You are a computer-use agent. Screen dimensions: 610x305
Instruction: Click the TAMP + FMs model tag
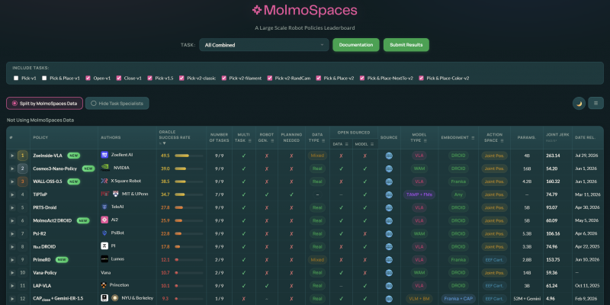coord(419,194)
